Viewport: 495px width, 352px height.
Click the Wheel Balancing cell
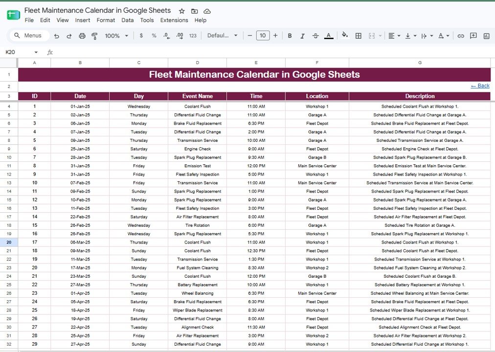[197, 293]
